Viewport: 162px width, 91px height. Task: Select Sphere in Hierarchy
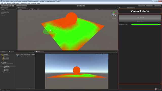[x=3, y=15]
